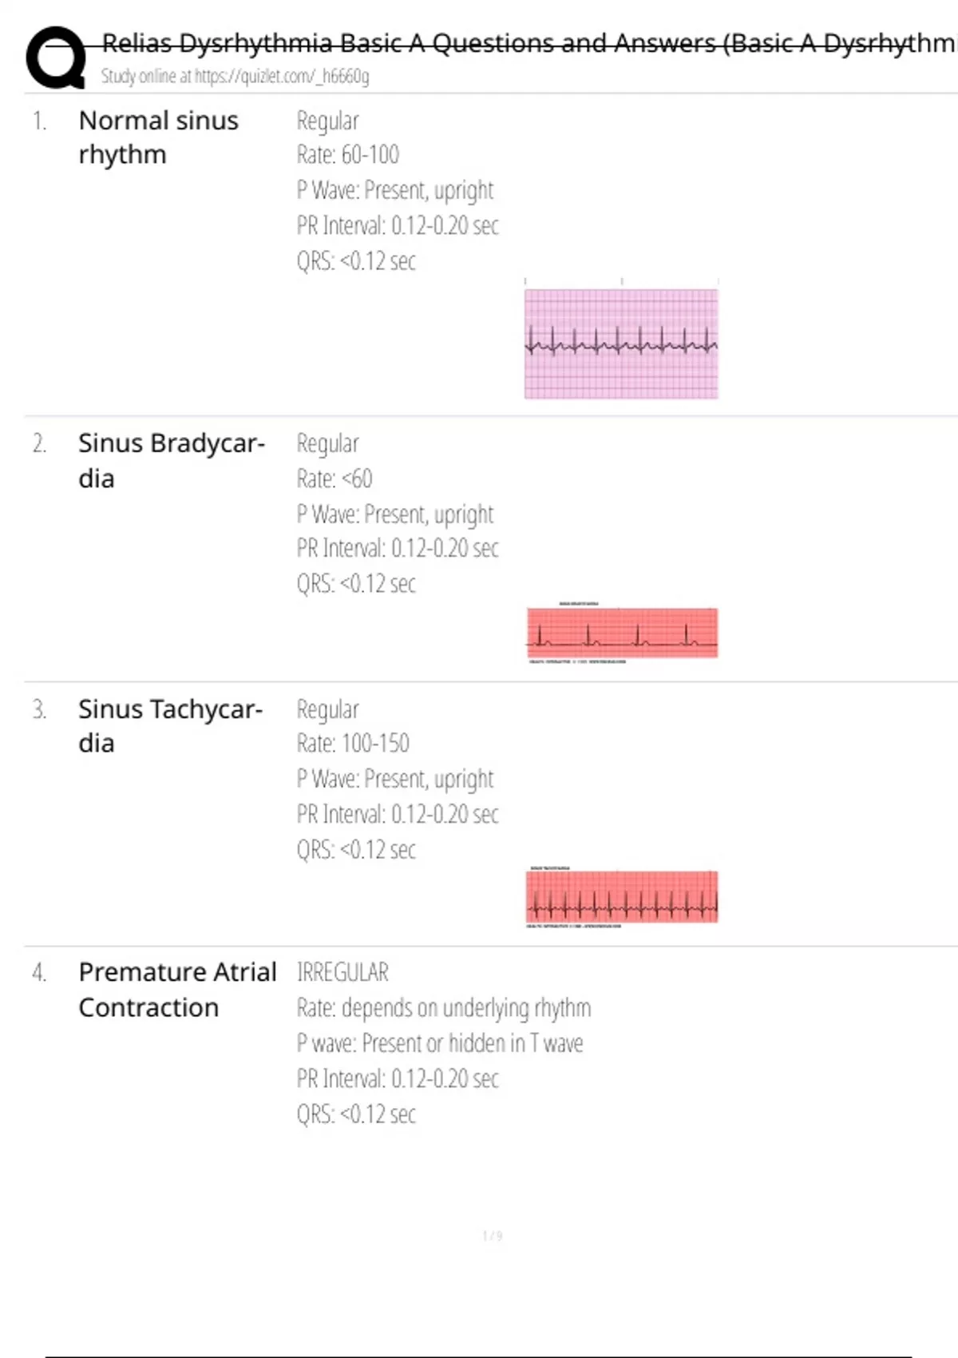958x1358 pixels.
Task: Click the Relias Dysrhythmia Basic A title
Action: [x=527, y=43]
